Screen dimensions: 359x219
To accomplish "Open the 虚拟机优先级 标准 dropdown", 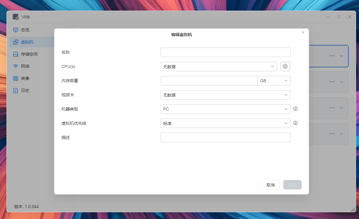I will point(225,123).
